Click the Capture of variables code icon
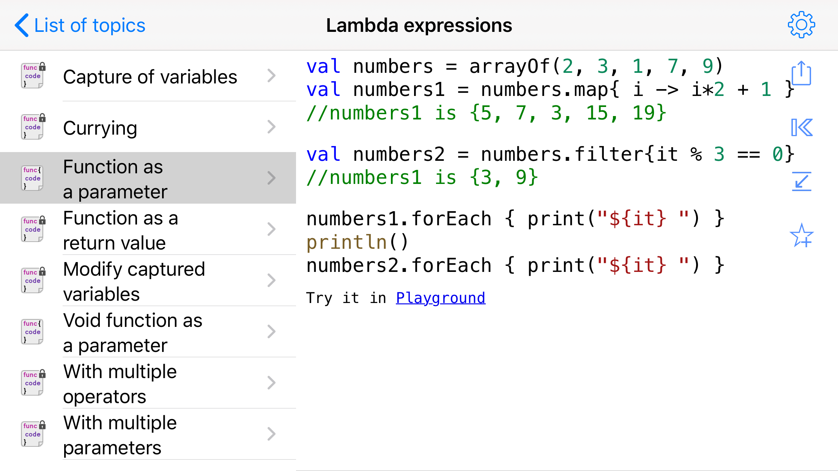838x471 pixels. click(x=33, y=75)
